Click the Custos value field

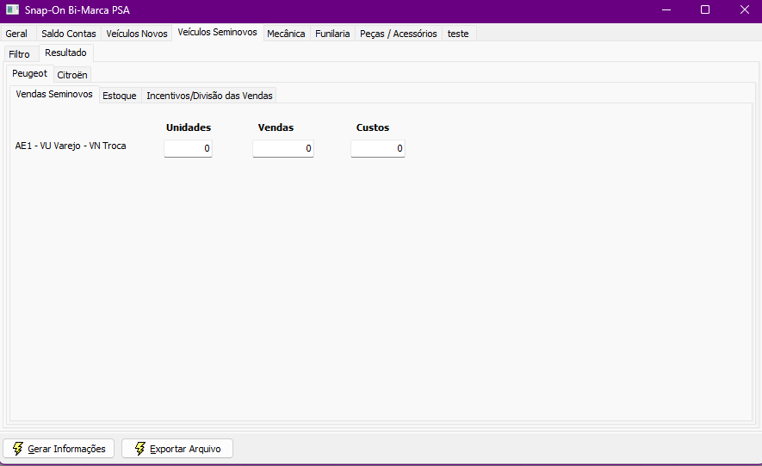[378, 148]
